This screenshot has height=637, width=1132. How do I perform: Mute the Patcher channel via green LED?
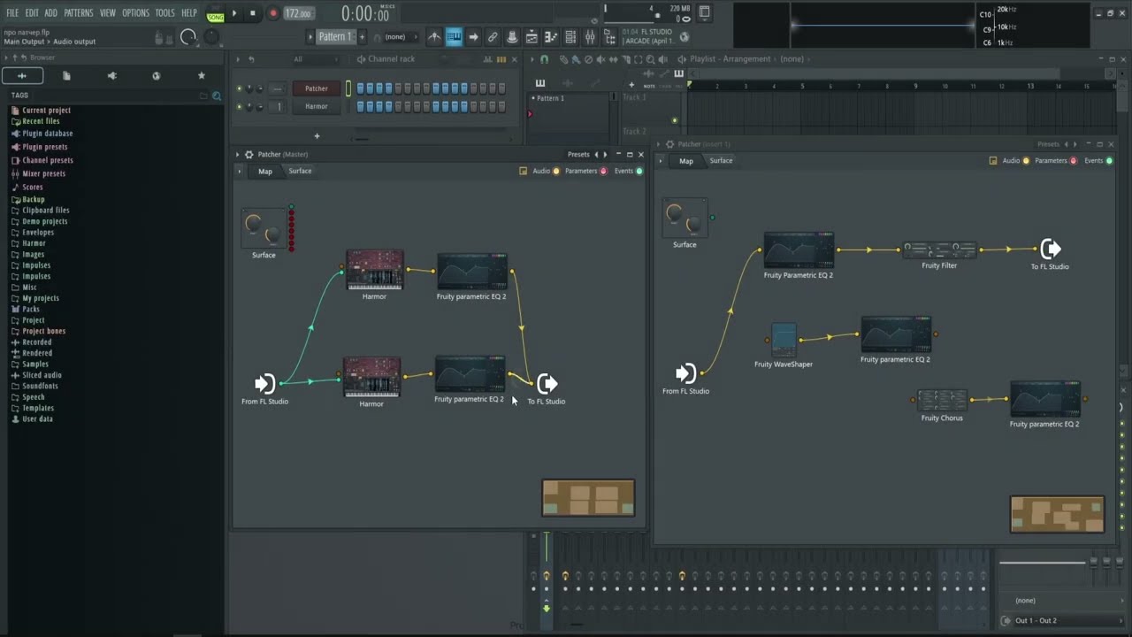click(239, 88)
